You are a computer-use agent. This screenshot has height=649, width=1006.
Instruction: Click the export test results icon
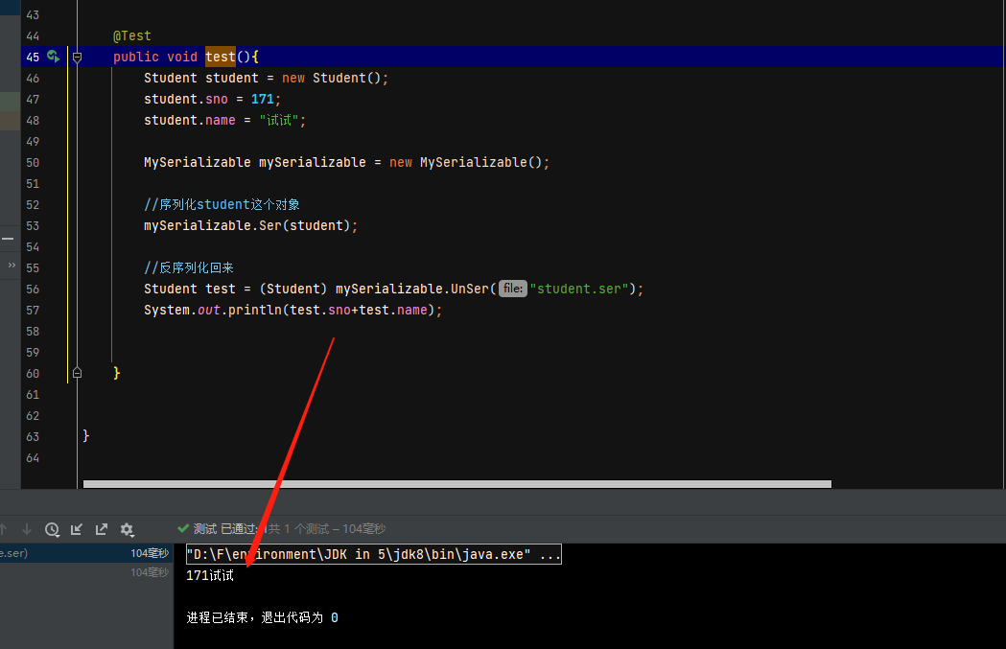101,529
